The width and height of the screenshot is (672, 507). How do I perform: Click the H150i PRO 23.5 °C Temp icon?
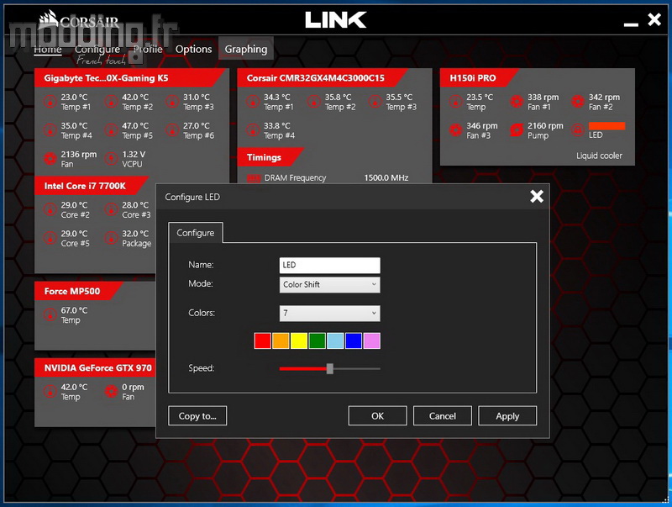(x=455, y=102)
